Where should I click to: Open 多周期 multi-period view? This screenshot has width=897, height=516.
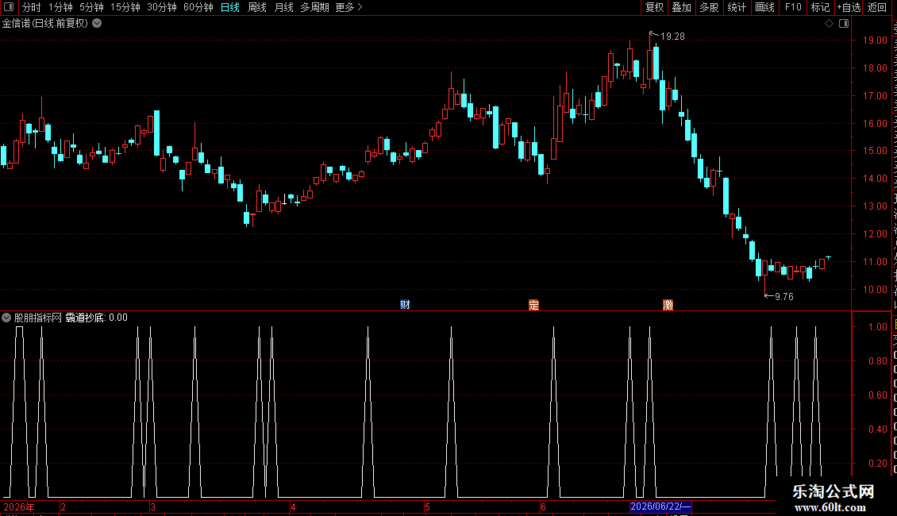point(314,7)
